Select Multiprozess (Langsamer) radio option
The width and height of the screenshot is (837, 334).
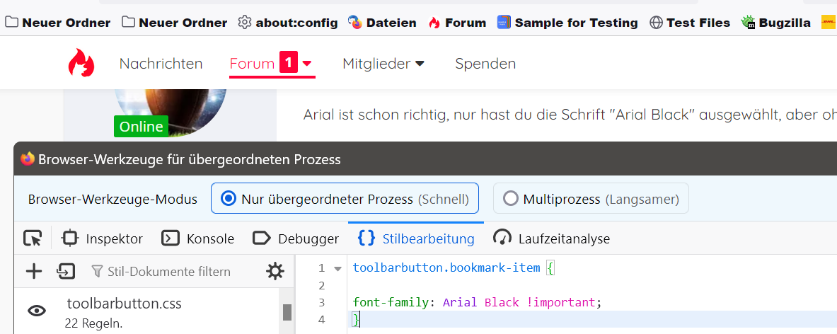510,199
